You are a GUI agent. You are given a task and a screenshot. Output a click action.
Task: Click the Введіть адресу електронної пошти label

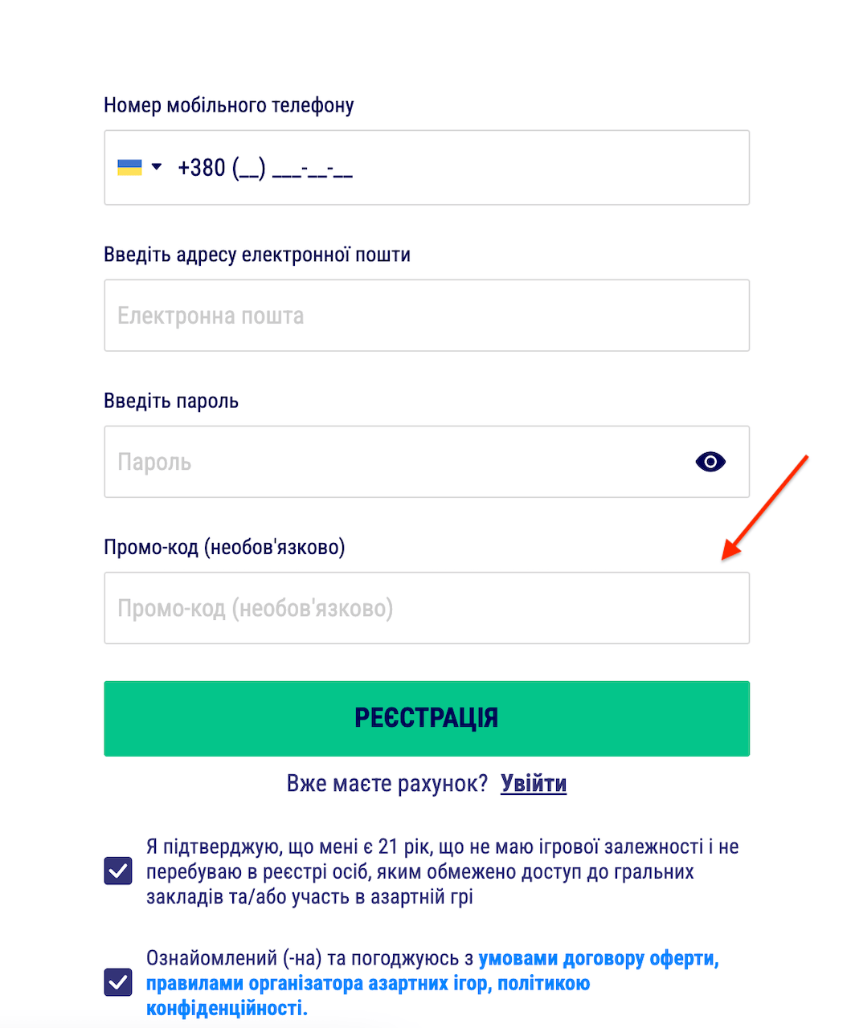[257, 255]
